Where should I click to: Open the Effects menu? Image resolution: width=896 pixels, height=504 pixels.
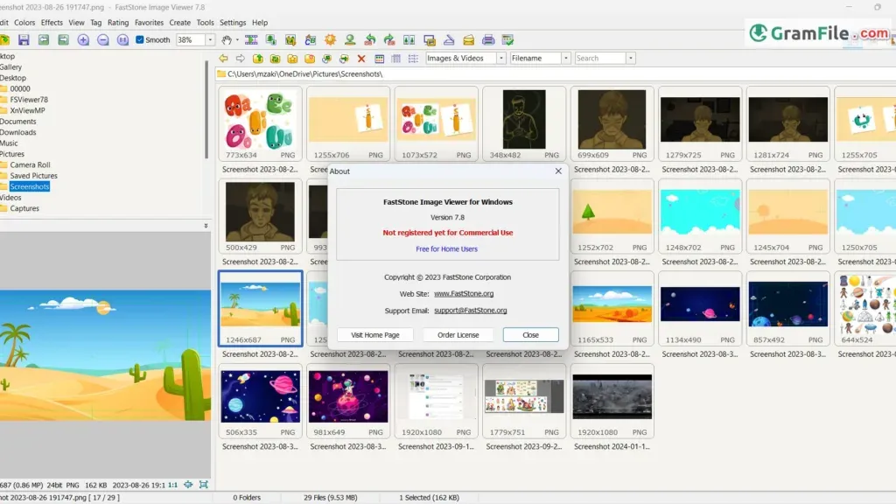click(x=52, y=22)
